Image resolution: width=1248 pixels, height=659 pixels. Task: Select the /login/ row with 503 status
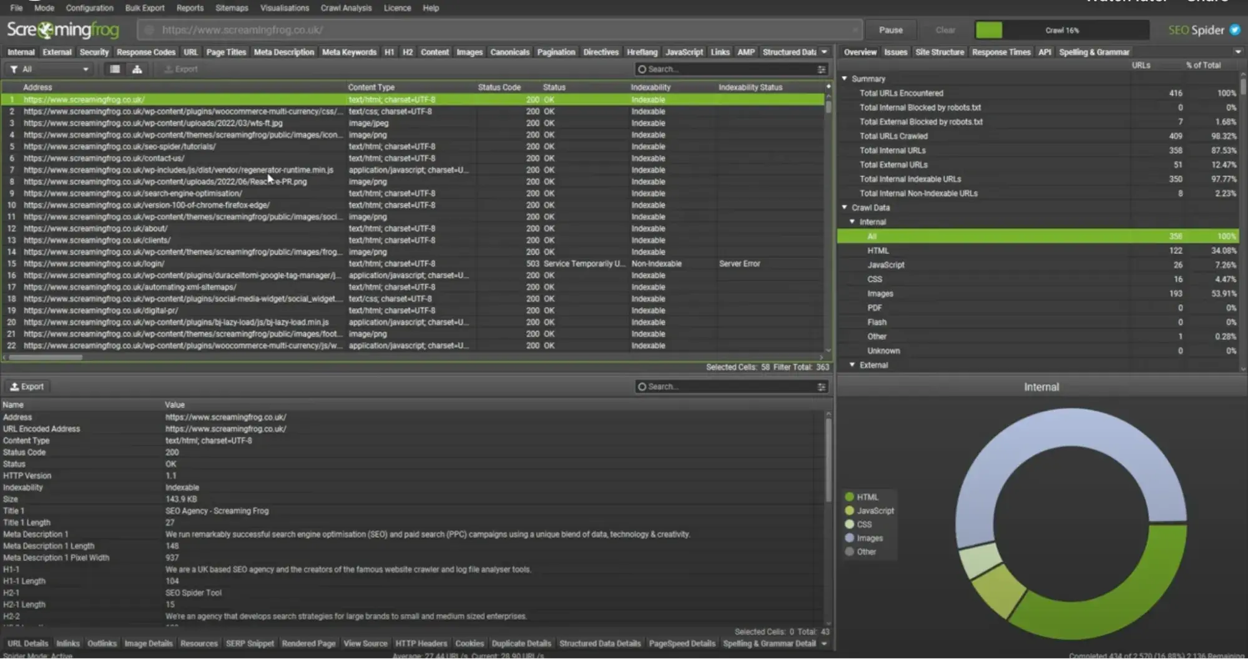coord(412,263)
